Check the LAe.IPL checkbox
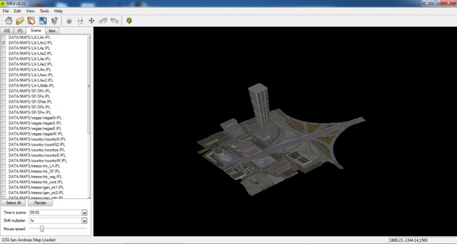Screen dimensions: 457x244 [3, 59]
